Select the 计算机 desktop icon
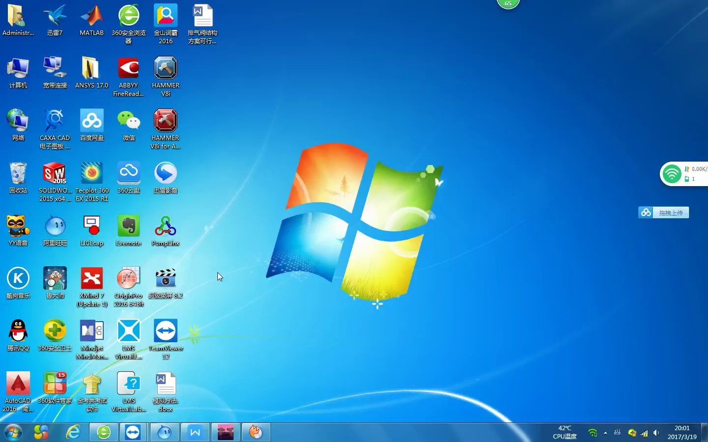This screenshot has width=708, height=442. pos(18,73)
